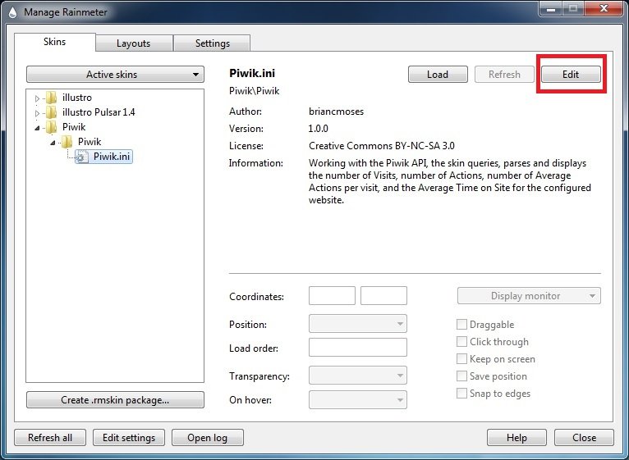Screen dimensions: 629x460
Task: Switch to the Layouts tab
Action: (x=134, y=43)
